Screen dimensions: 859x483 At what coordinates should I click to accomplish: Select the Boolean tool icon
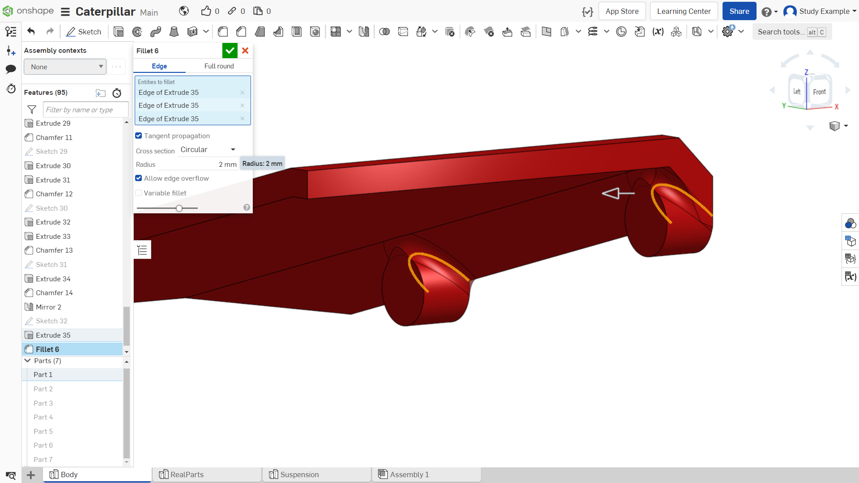pos(384,32)
